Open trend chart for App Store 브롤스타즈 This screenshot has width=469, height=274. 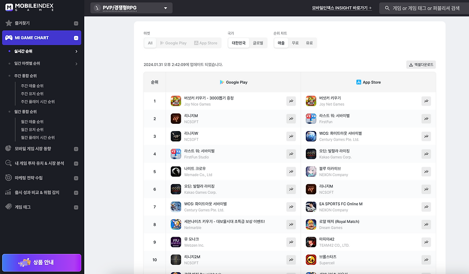(x=426, y=260)
